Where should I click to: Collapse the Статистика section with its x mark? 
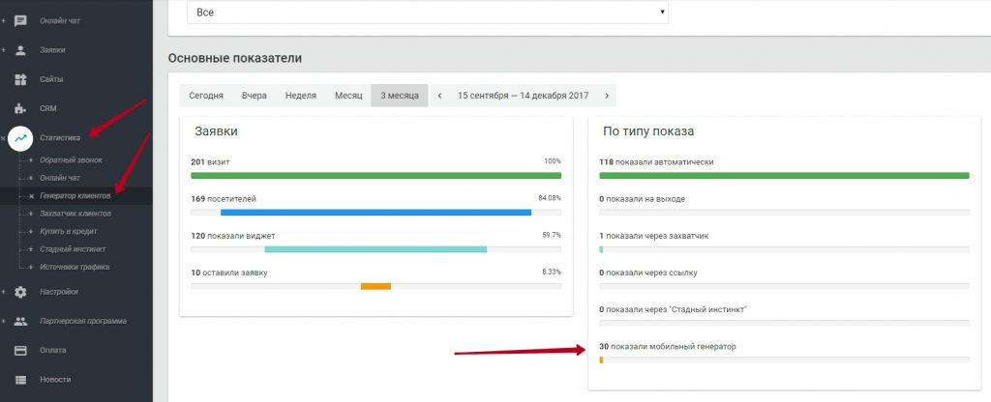tap(3, 137)
